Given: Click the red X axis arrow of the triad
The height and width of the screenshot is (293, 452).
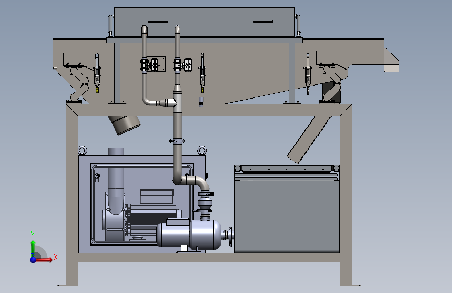Looking at the screenshot, I should click(x=44, y=260).
